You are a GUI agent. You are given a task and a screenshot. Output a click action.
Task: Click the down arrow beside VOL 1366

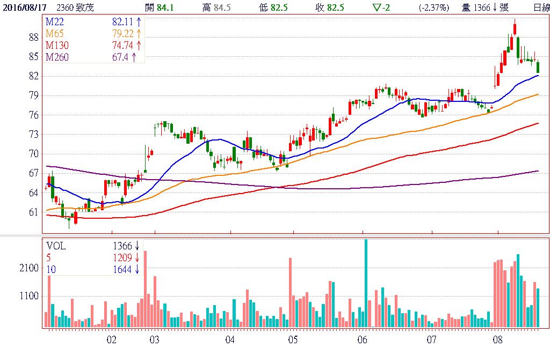click(x=137, y=246)
